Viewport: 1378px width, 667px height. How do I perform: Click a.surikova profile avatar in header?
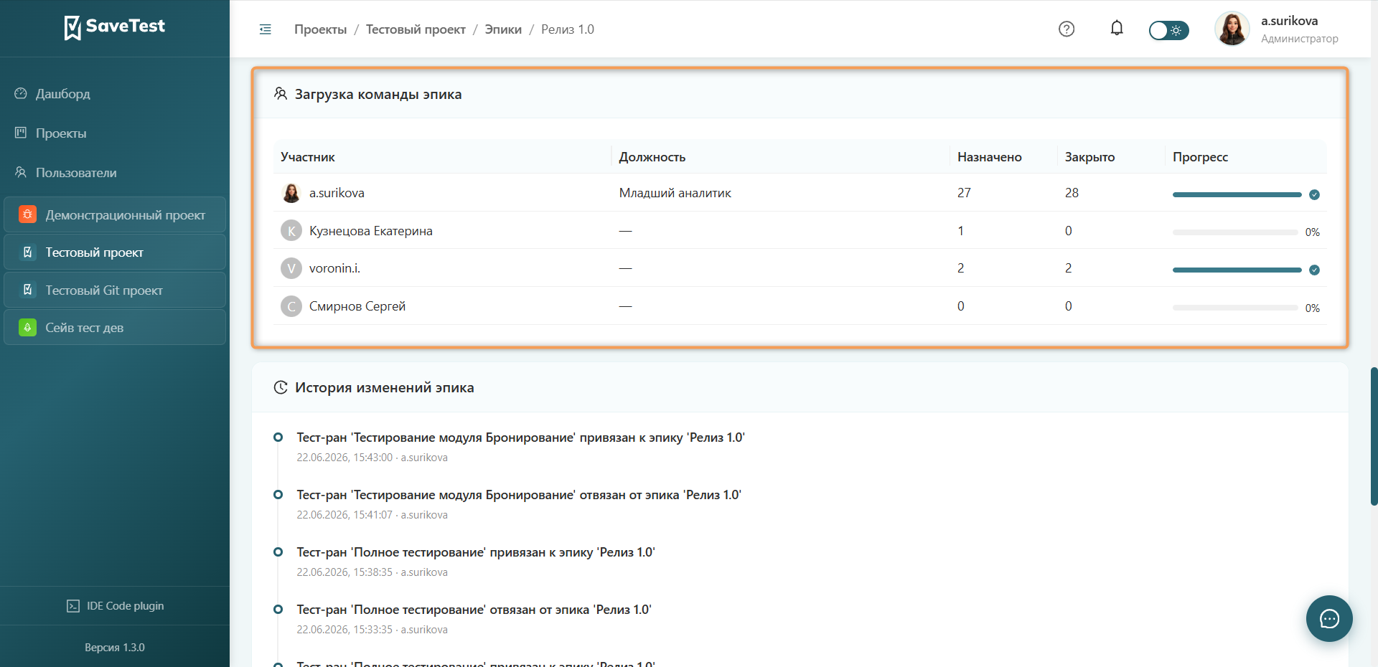click(1232, 29)
